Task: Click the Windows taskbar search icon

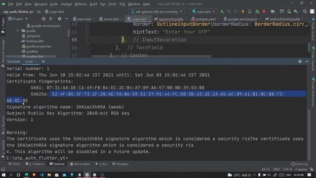Action: tap(11, 175)
